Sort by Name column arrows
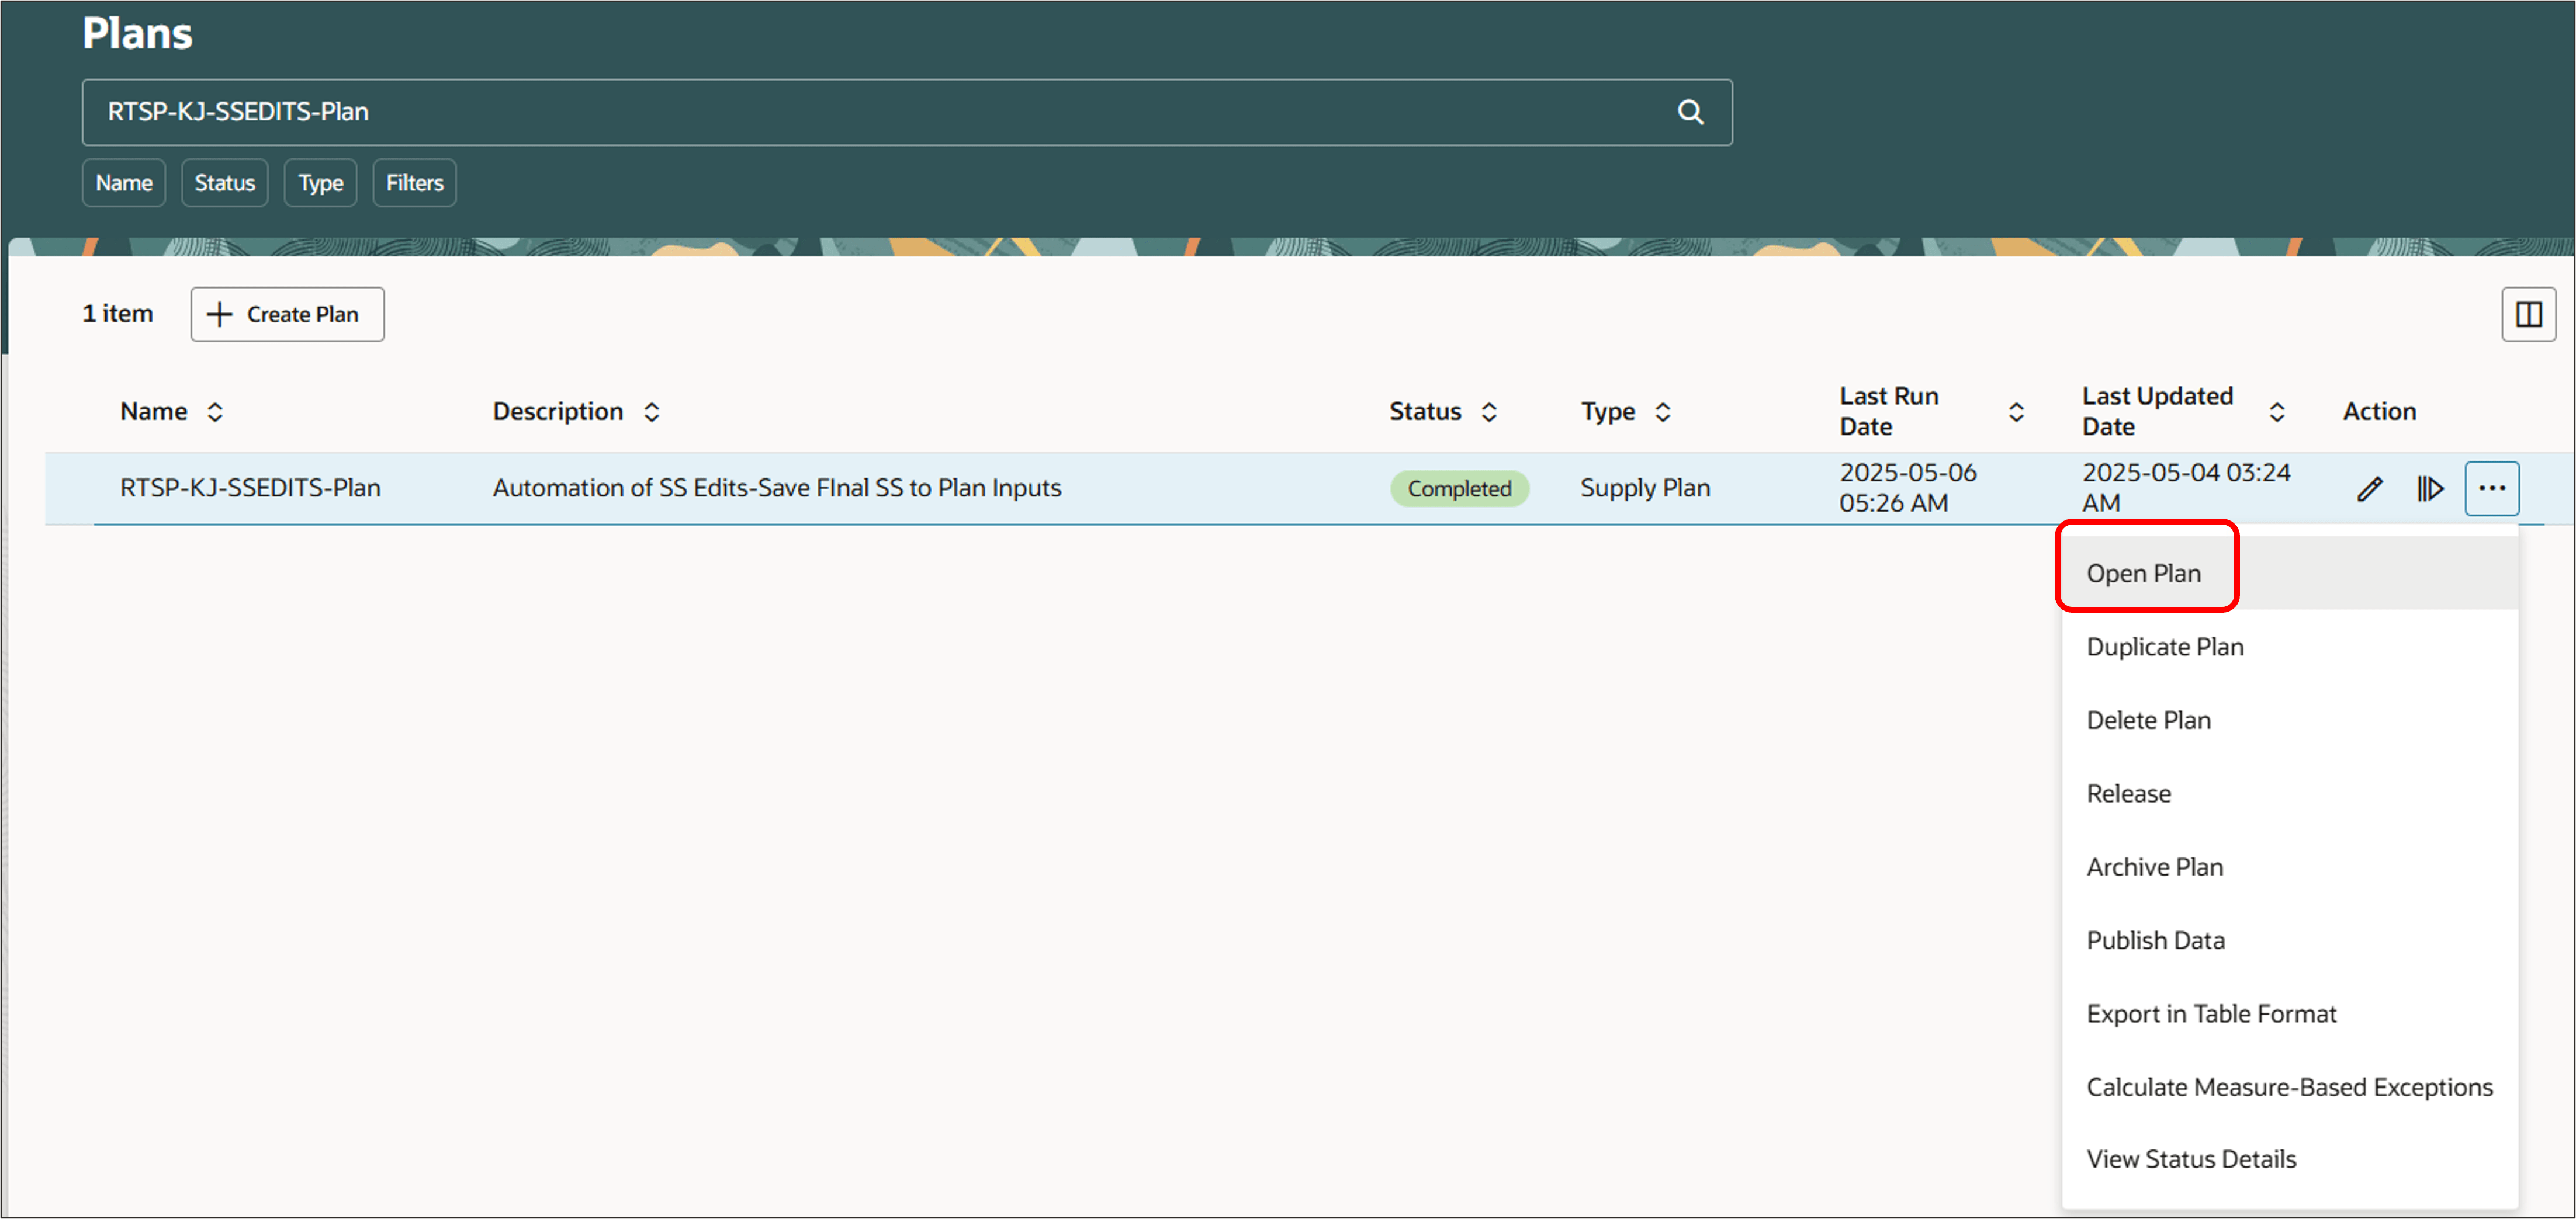 [215, 412]
